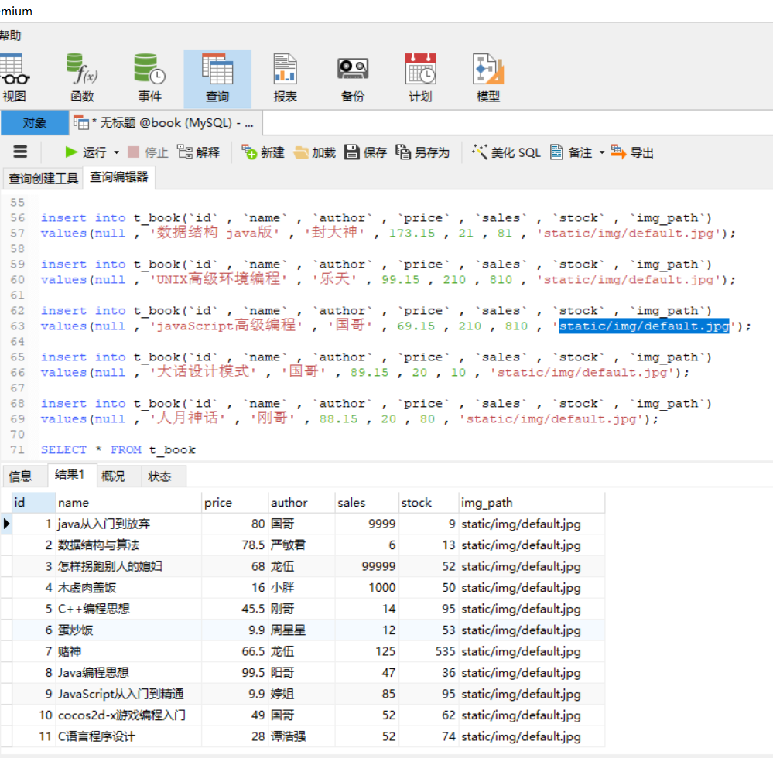Image resolution: width=773 pixels, height=758 pixels.
Task: Switch to 查询编辑器 tab
Action: (119, 177)
